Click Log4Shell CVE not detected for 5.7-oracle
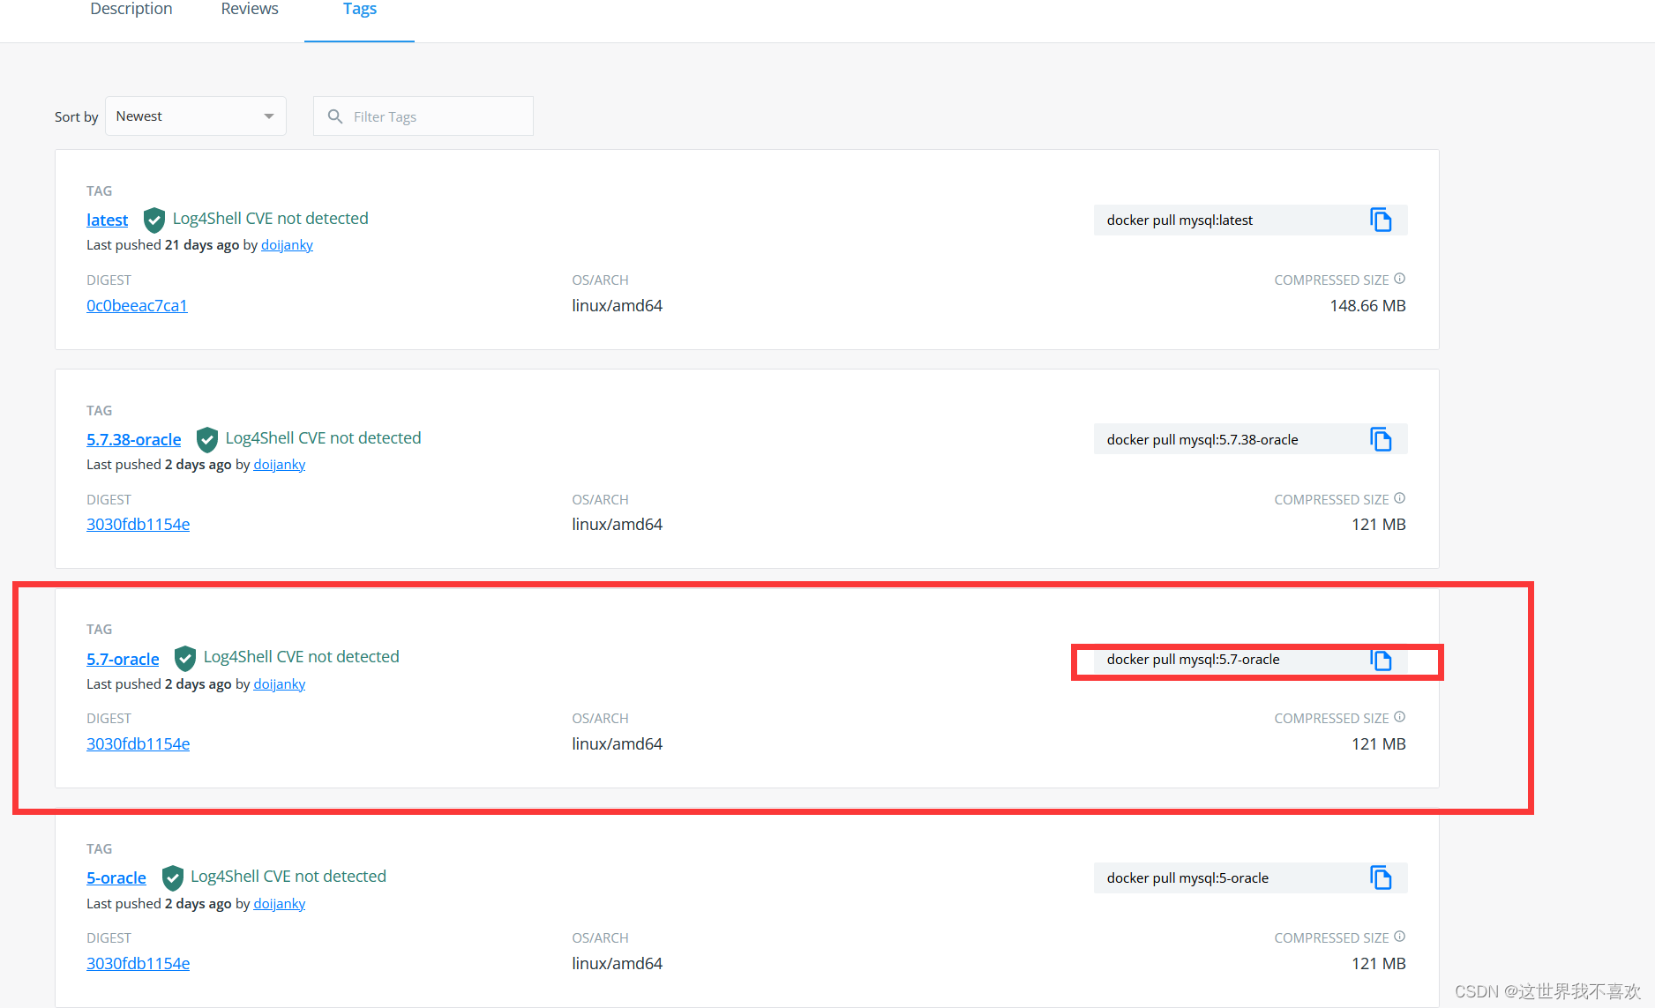The image size is (1655, 1008). point(301,656)
